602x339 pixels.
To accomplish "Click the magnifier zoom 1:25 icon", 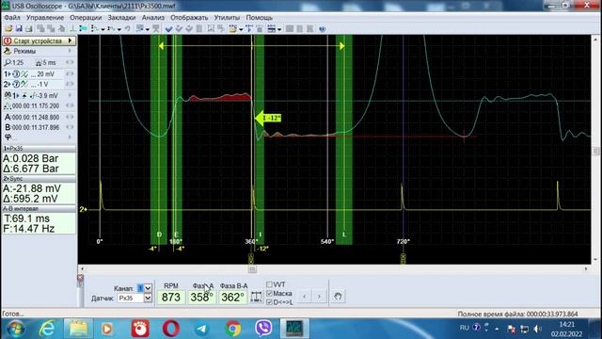I will (8, 62).
